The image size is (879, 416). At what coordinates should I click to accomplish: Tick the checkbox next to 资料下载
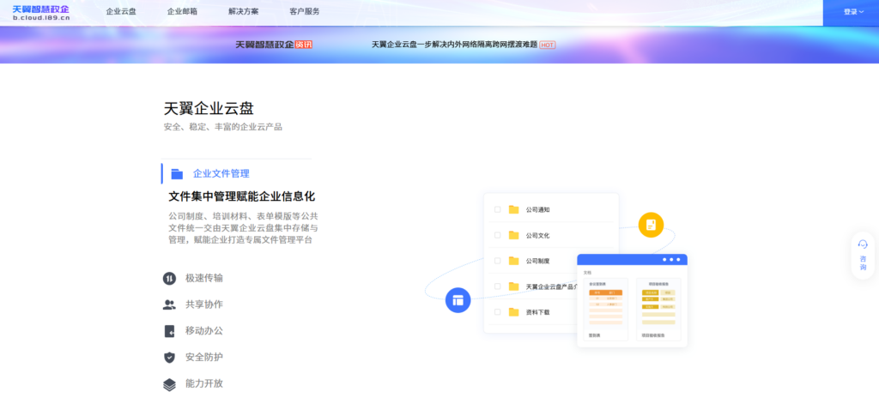[497, 312]
